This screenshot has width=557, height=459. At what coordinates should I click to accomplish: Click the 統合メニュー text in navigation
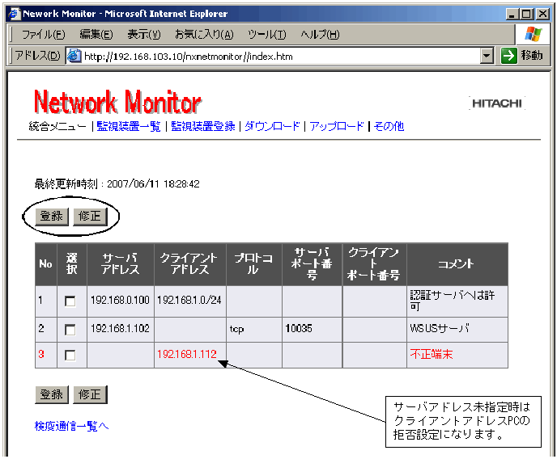click(x=57, y=126)
